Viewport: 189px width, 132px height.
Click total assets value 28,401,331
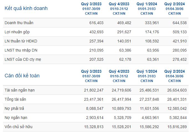coord(177,100)
